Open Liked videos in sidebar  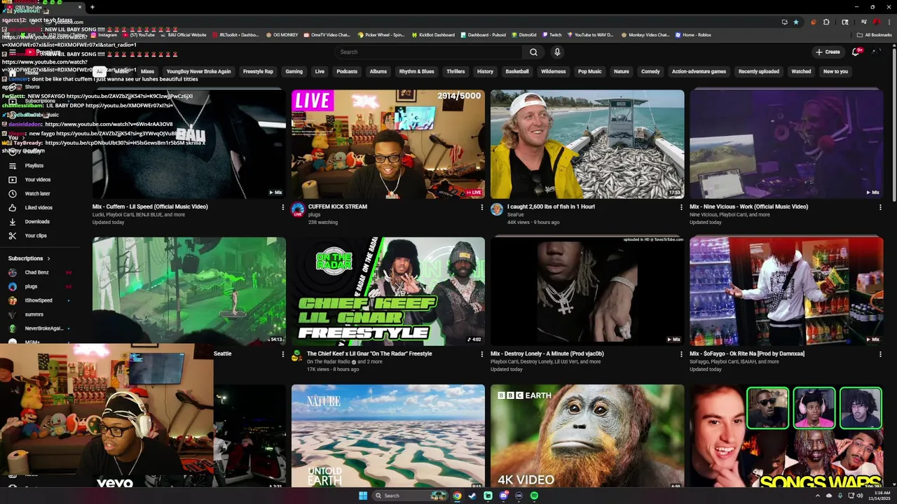coord(39,207)
